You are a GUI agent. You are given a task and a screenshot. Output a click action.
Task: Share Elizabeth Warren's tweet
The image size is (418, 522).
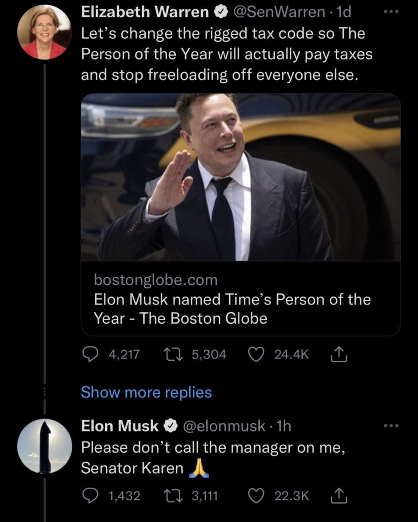(x=338, y=355)
